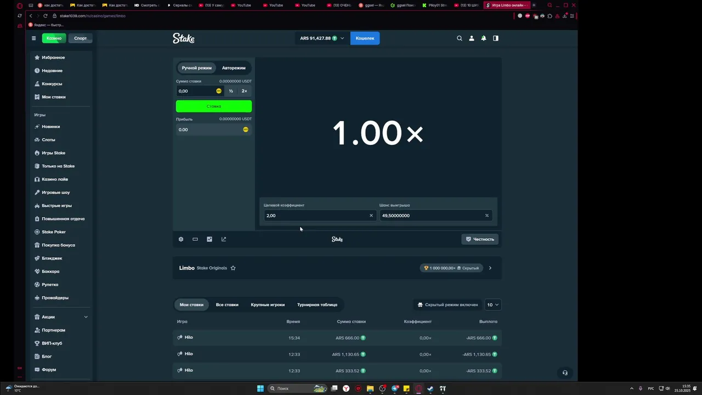
Task: Expand Акции in sidebar
Action: coord(86,317)
